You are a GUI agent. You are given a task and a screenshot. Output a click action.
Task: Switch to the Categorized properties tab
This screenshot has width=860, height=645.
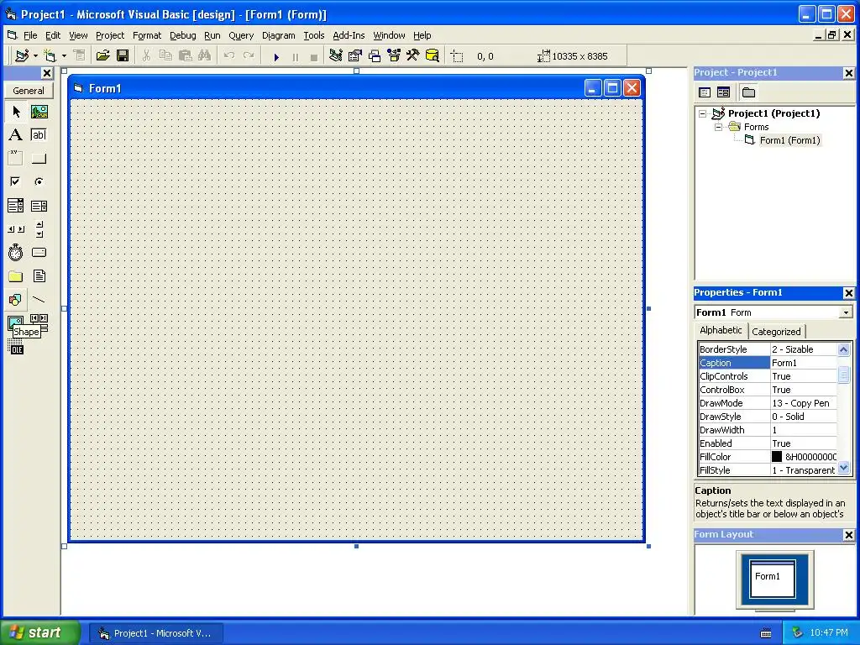tap(776, 331)
